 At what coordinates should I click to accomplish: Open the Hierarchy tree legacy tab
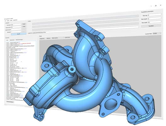point(19,40)
